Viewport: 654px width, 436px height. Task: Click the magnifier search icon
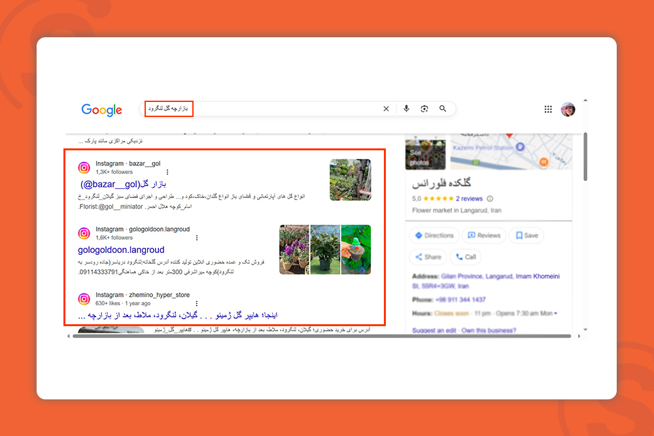443,109
